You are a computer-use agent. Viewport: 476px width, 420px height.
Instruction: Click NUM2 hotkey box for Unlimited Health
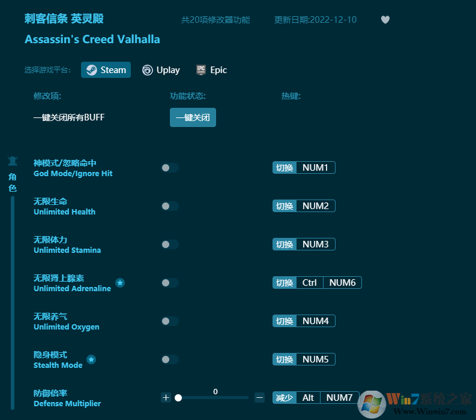[x=315, y=206]
